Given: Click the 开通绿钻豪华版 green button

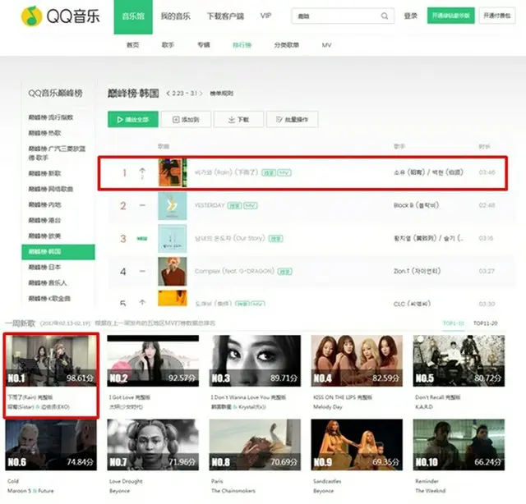Looking at the screenshot, I should pyautogui.click(x=451, y=16).
